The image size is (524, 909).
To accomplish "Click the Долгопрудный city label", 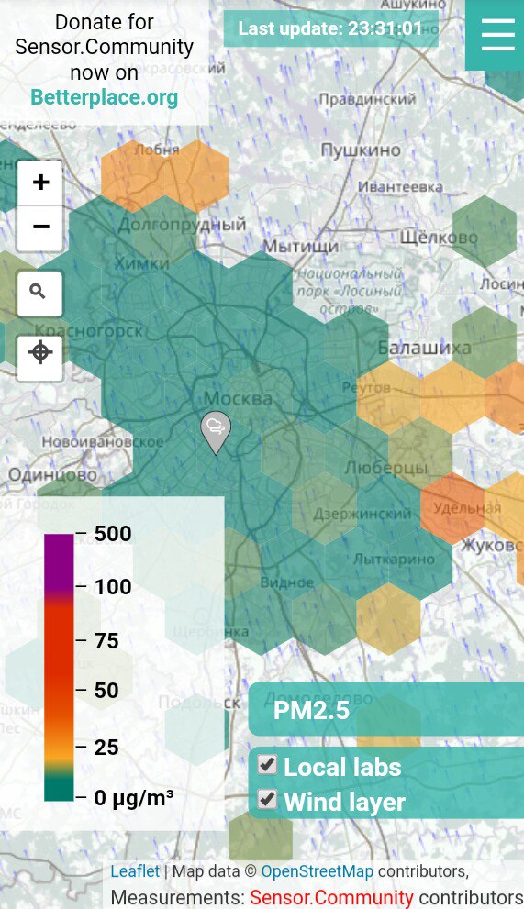I will pyautogui.click(x=183, y=225).
